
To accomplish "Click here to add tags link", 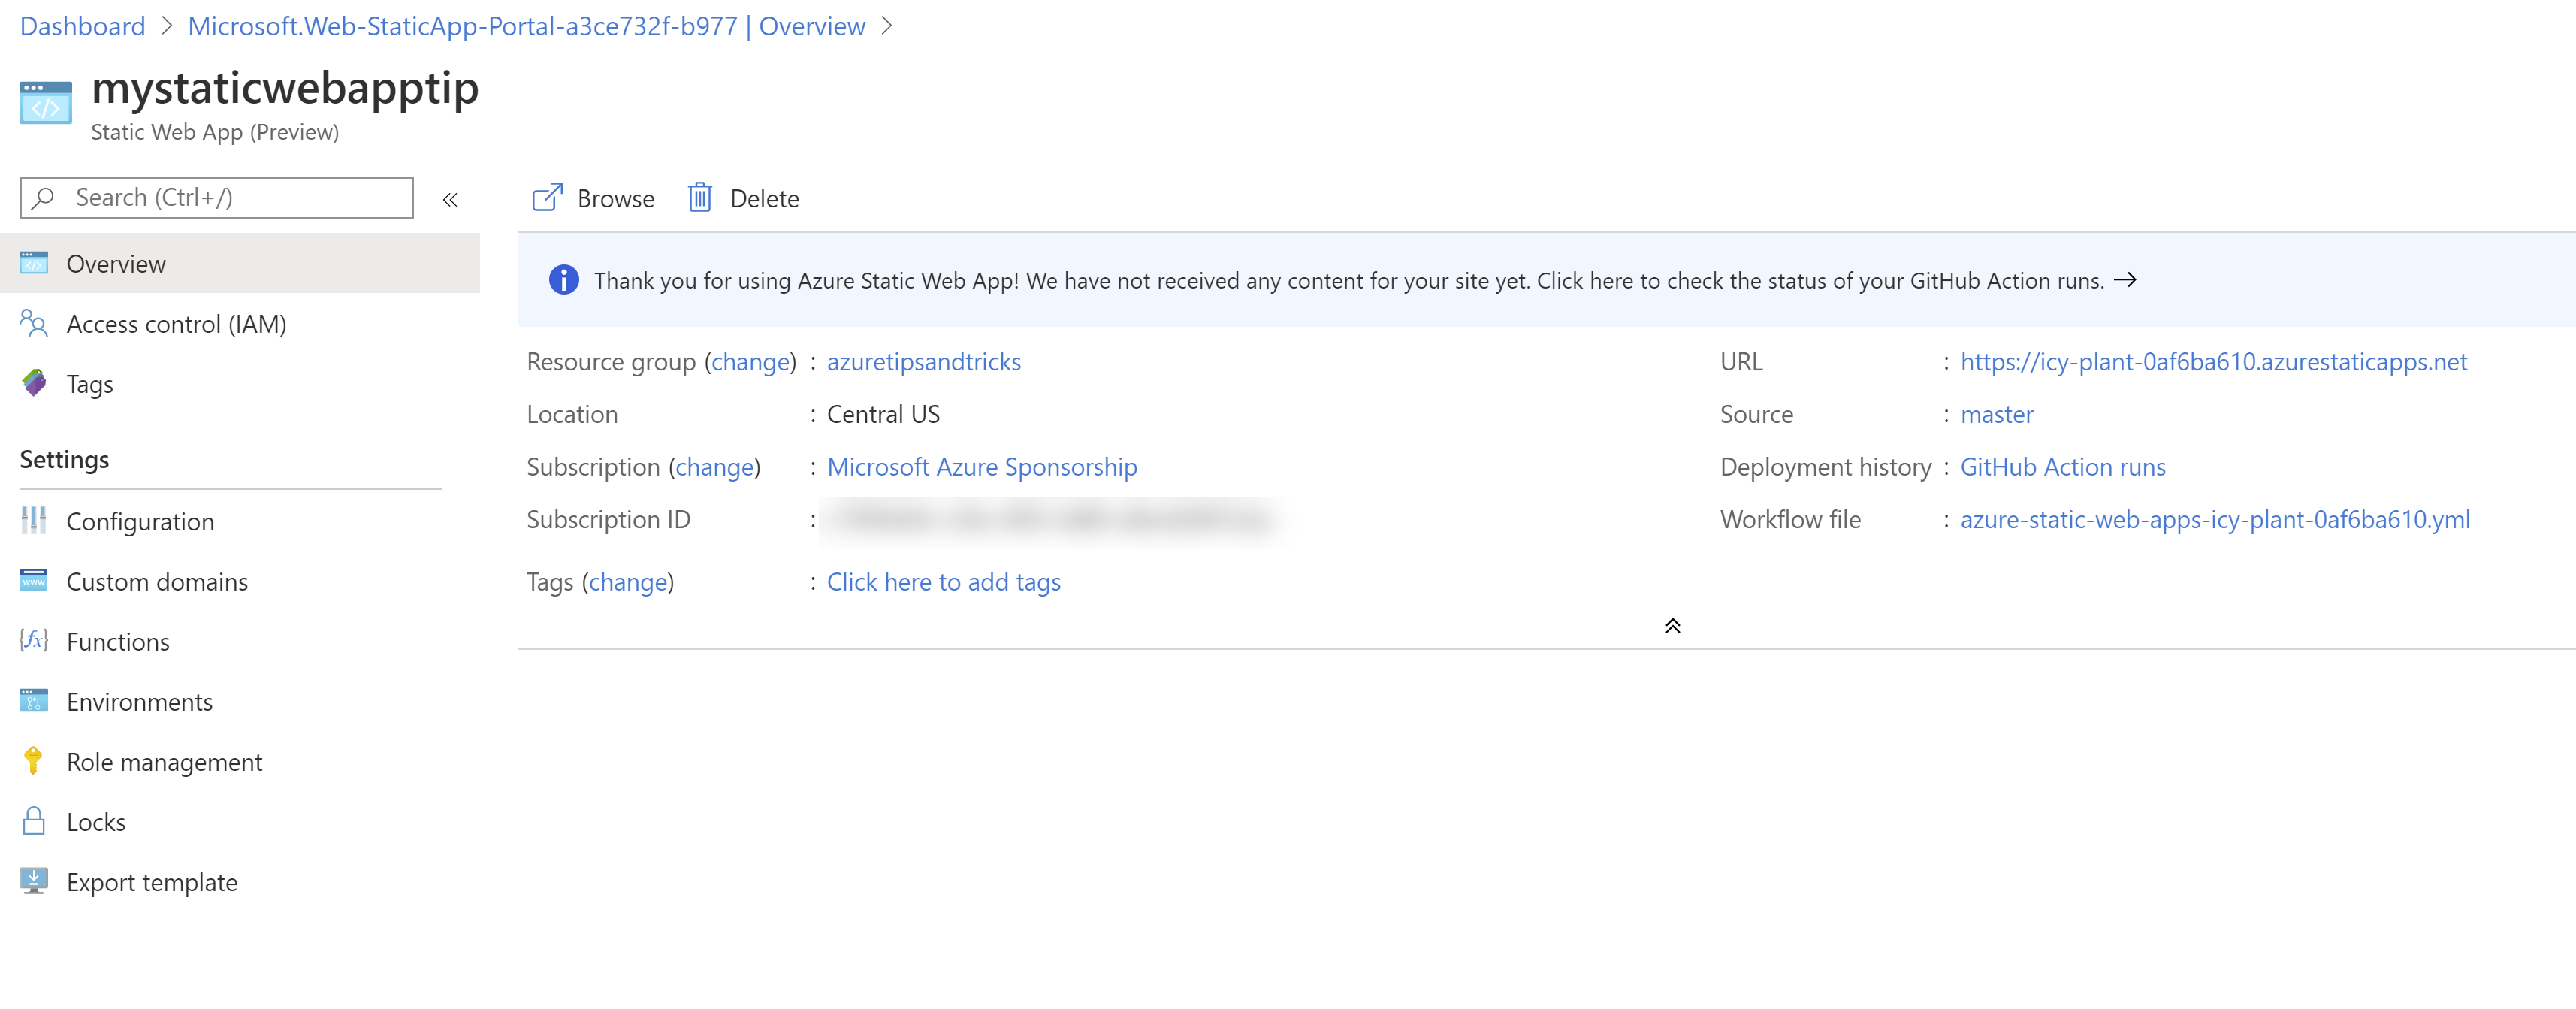I will click(x=944, y=582).
